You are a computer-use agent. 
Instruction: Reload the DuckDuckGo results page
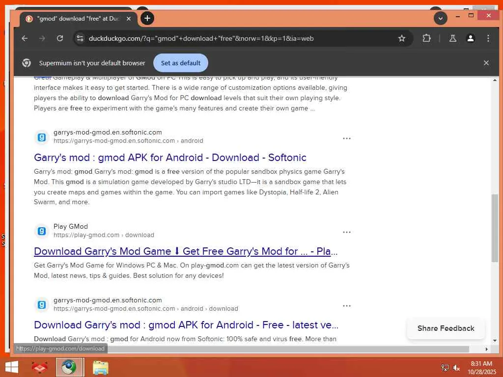coord(59,38)
